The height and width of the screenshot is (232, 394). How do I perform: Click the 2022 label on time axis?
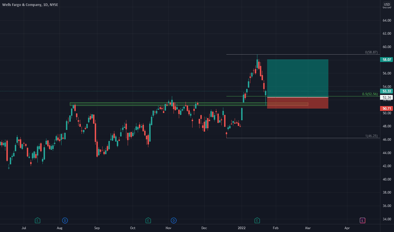click(241, 228)
